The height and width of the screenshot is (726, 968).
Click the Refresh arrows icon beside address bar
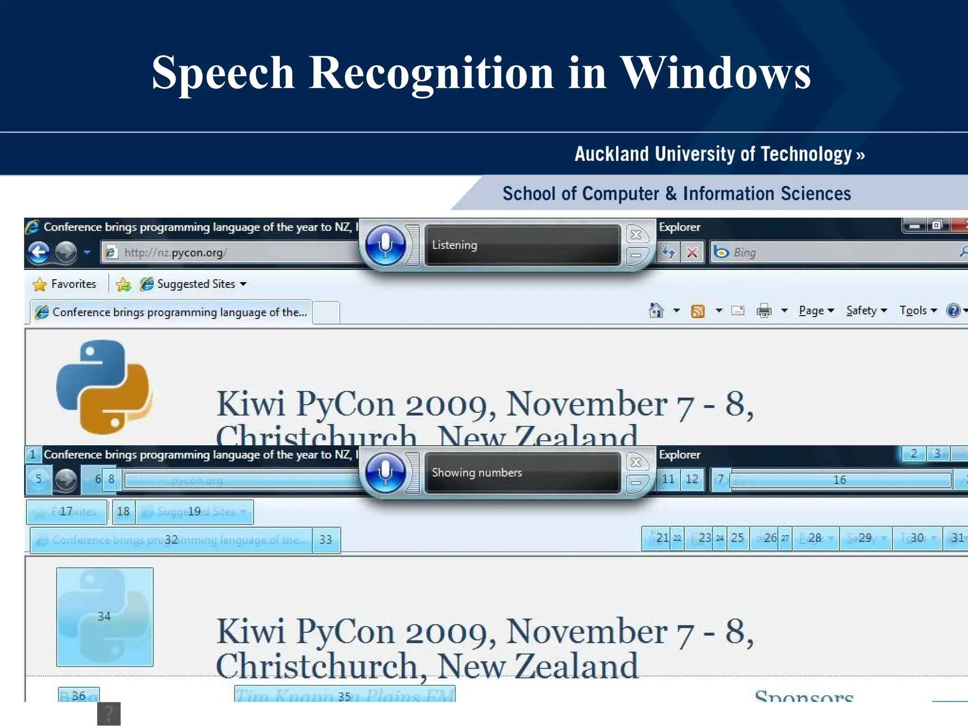[x=668, y=252]
